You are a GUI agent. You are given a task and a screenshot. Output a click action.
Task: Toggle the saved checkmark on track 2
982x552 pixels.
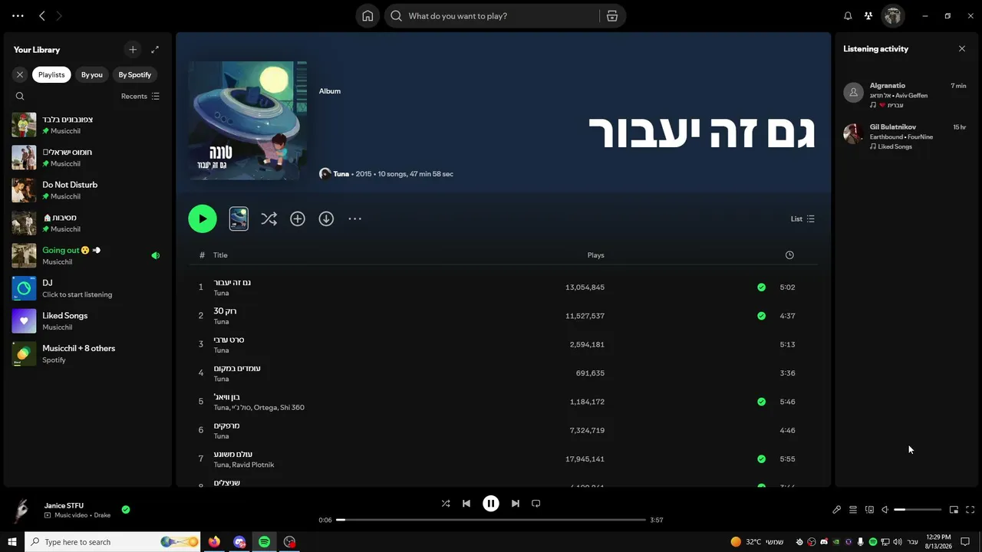[761, 316]
